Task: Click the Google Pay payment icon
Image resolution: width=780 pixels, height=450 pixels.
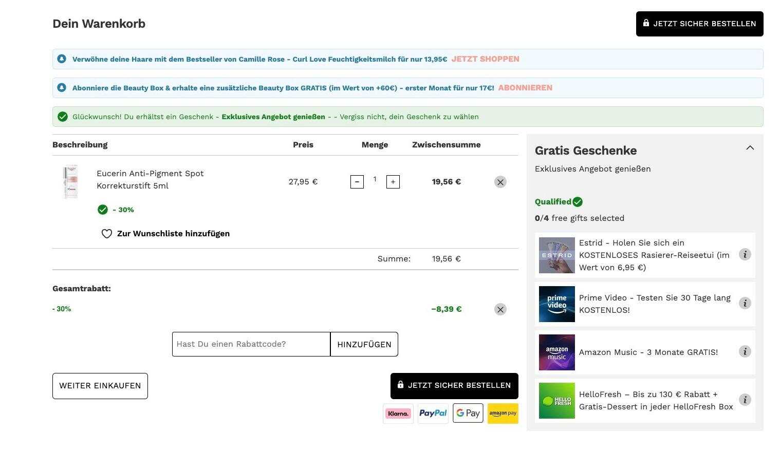Action: [x=468, y=414]
